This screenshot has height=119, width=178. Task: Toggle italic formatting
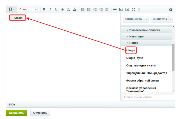tap(50, 9)
